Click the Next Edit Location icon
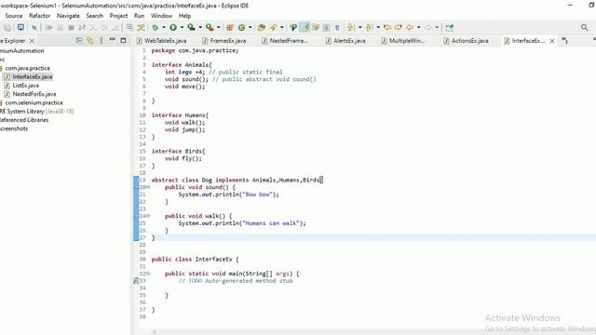 point(398,27)
